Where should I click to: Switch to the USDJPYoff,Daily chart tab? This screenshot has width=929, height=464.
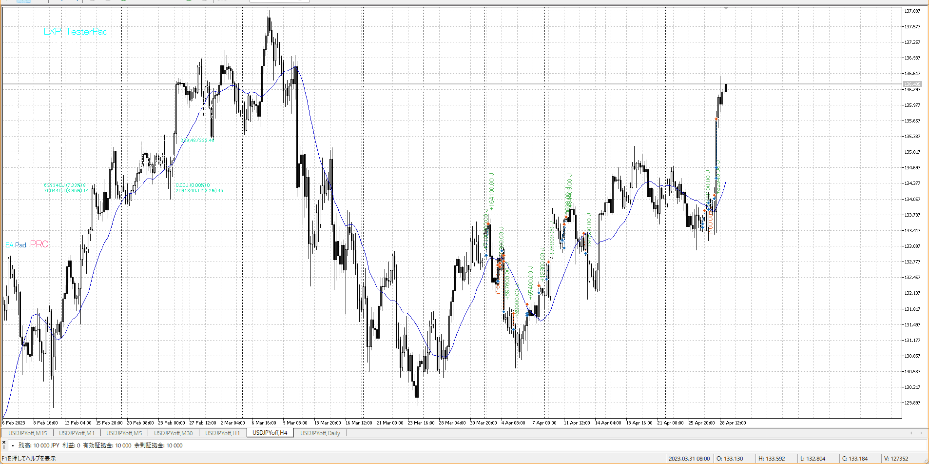320,433
